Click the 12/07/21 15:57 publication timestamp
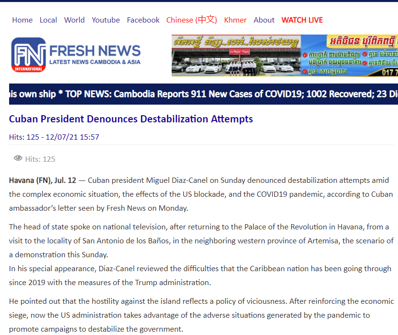This screenshot has height=335, width=398. pos(72,137)
